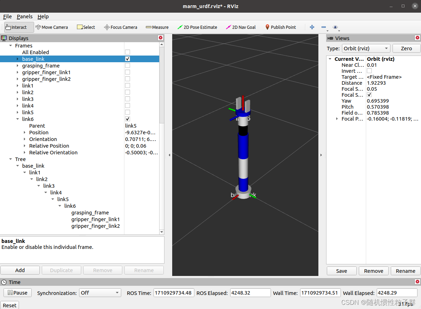The height and width of the screenshot is (309, 421).
Task: Select gripper_finger_link2 in the Tree hierarchy
Action: pos(96,226)
